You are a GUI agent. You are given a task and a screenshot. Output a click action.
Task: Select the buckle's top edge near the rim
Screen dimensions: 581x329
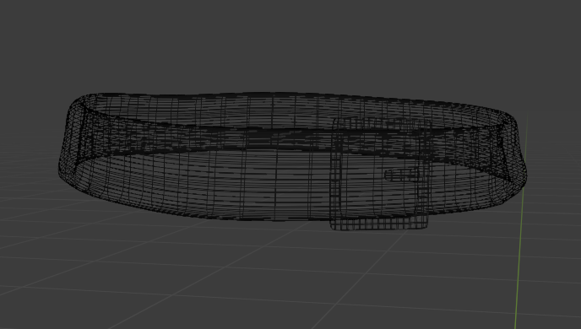click(380, 121)
